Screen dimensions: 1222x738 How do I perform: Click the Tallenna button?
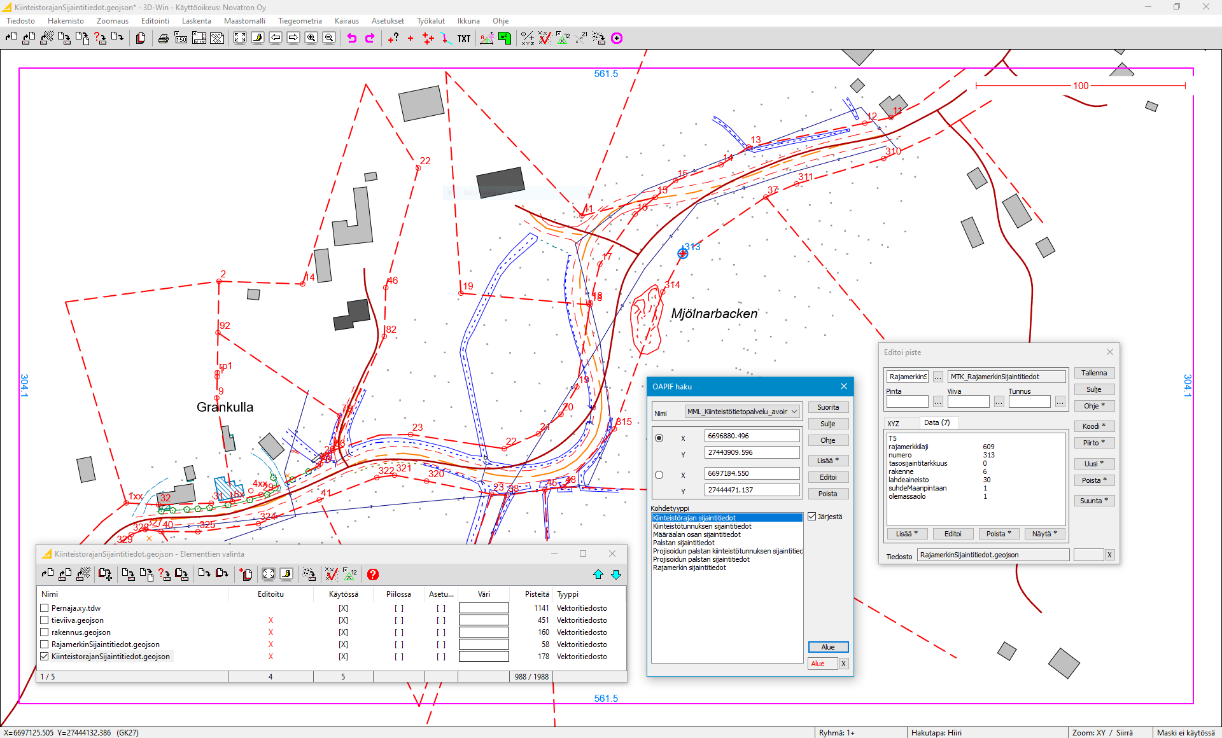(1094, 373)
